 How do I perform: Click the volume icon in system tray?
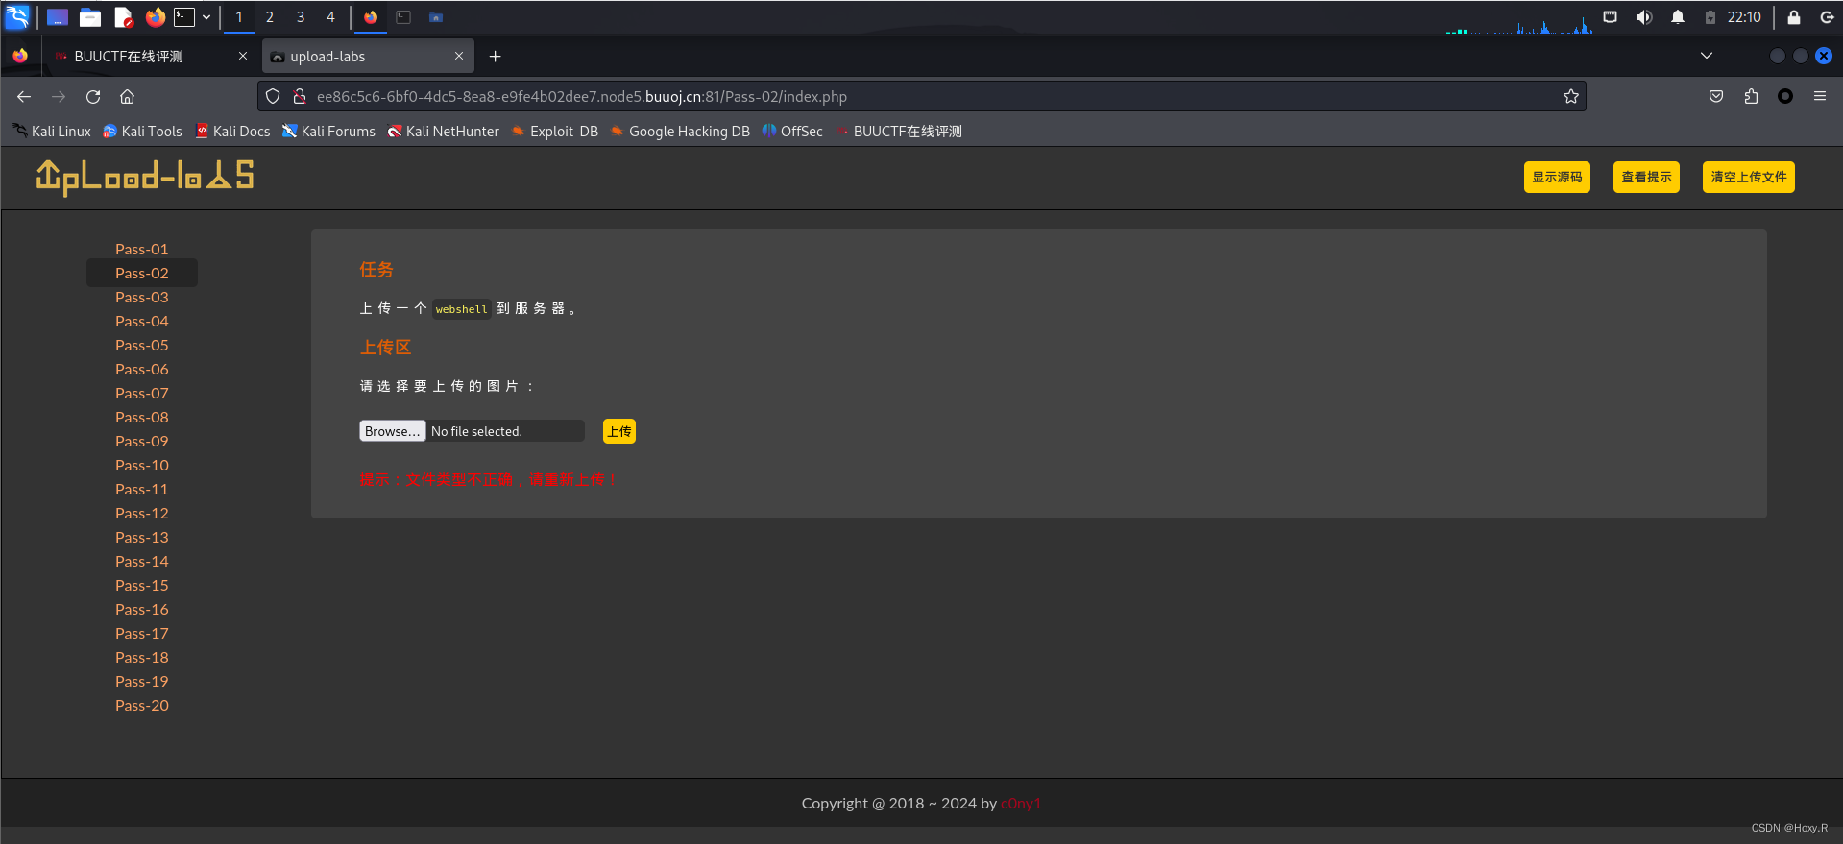click(1644, 17)
